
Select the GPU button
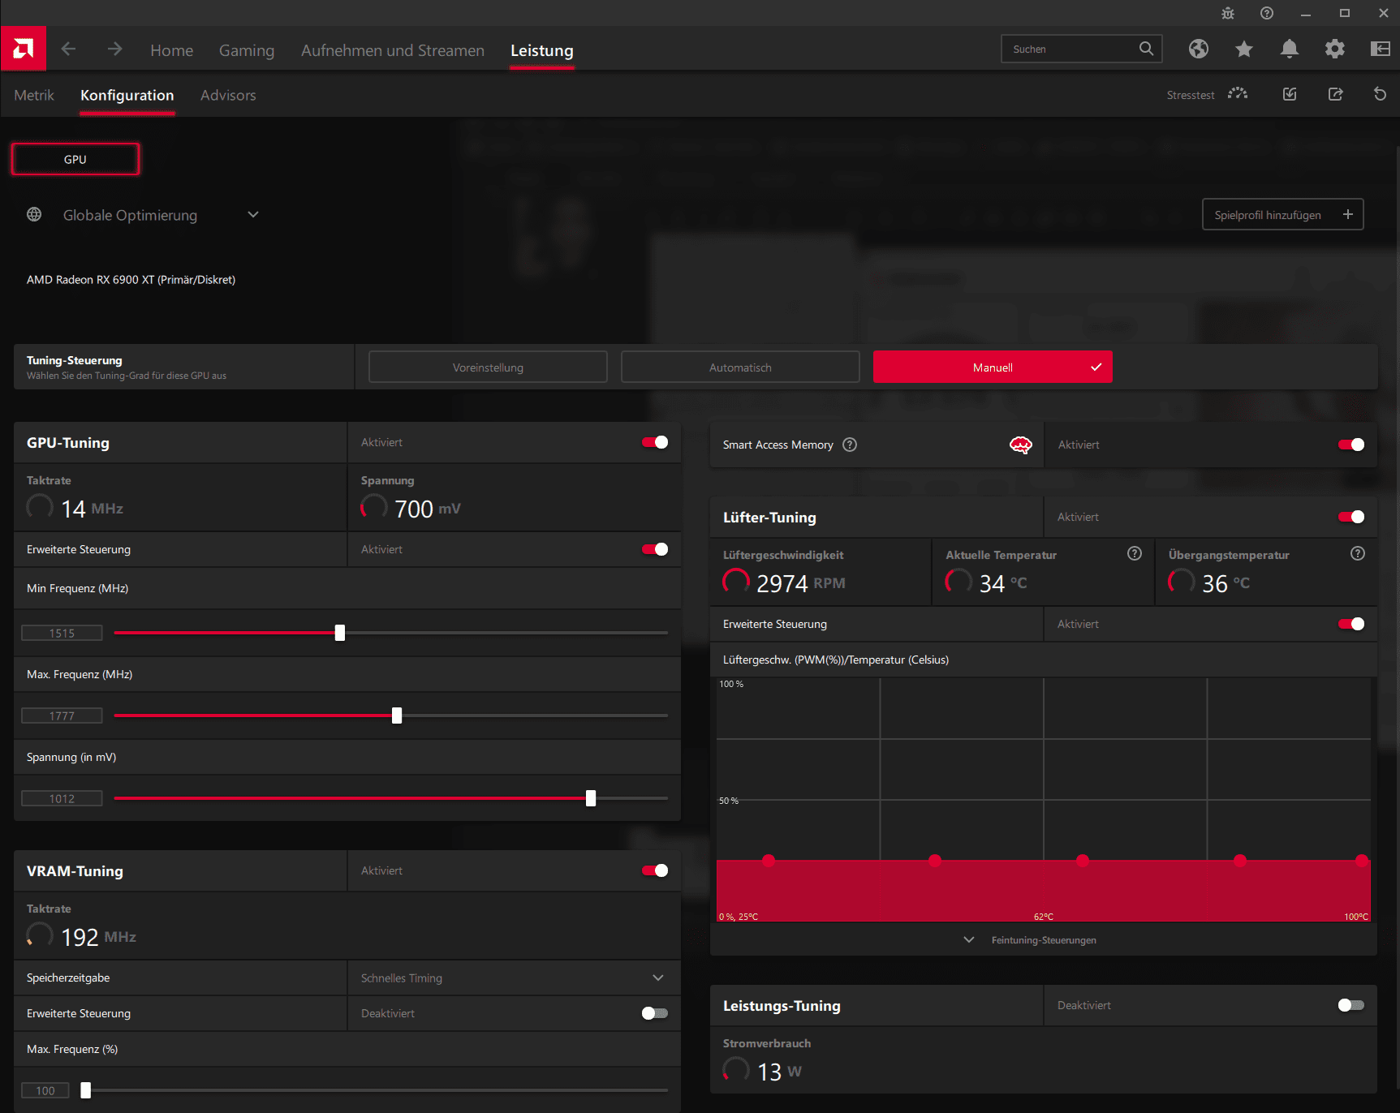[75, 159]
